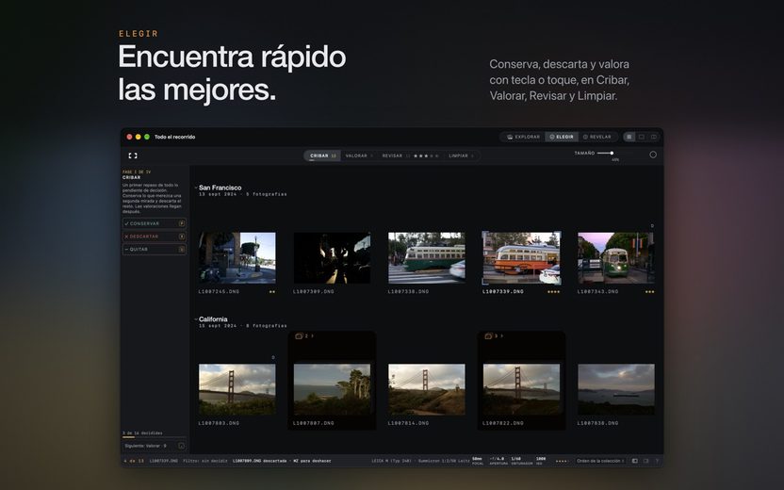Image resolution: width=784 pixels, height=490 pixels.
Task: Select streetcar thumbnail L1007338.DNG
Action: click(x=427, y=257)
